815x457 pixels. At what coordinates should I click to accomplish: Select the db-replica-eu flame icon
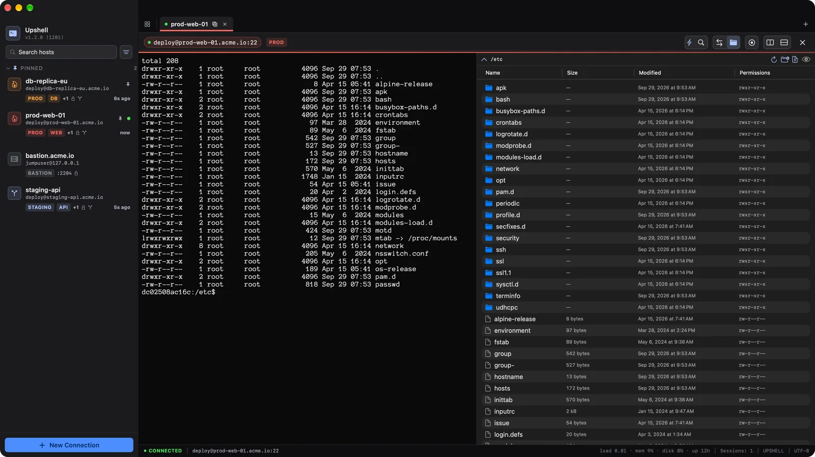tap(14, 84)
